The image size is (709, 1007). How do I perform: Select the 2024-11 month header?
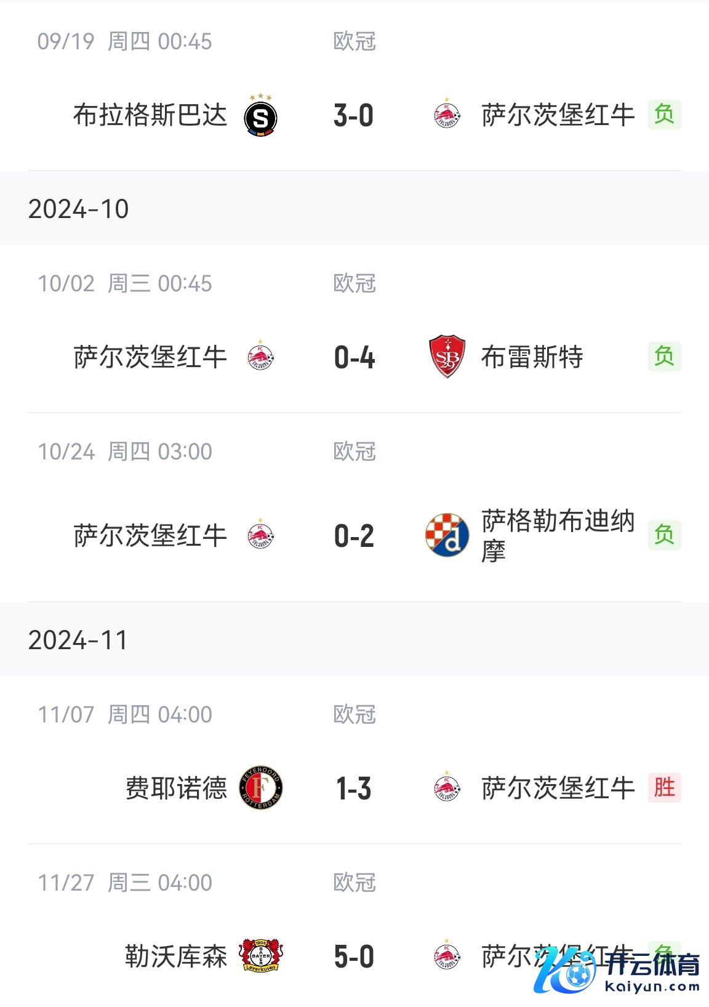[x=78, y=641]
